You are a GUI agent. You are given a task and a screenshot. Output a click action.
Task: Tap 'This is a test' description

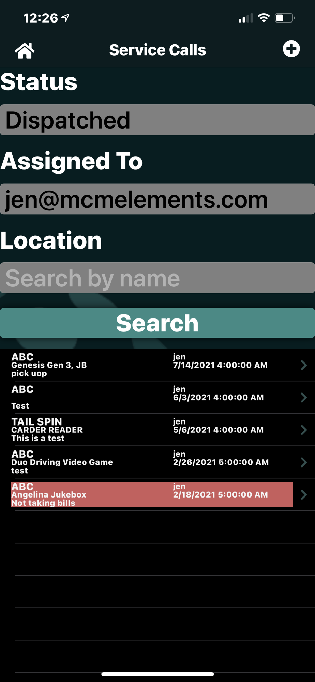pos(38,439)
